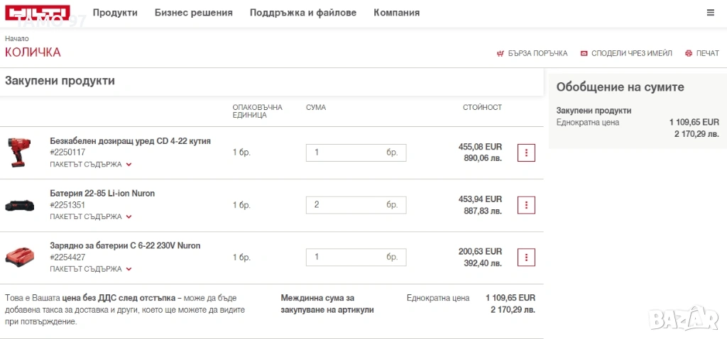727x339 pixels.
Task: Click the Hilti logo
Action: click(38, 13)
